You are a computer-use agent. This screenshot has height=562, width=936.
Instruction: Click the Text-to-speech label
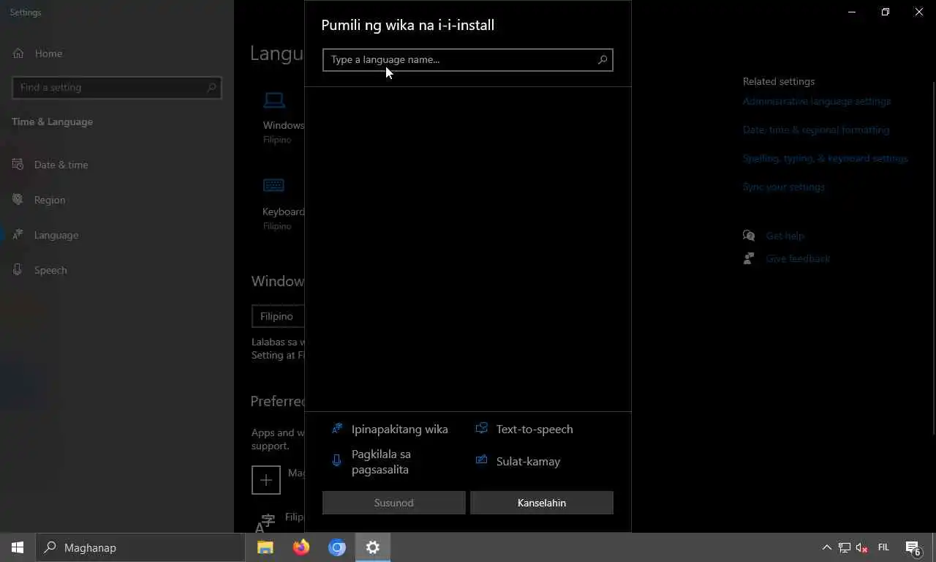pyautogui.click(x=535, y=430)
